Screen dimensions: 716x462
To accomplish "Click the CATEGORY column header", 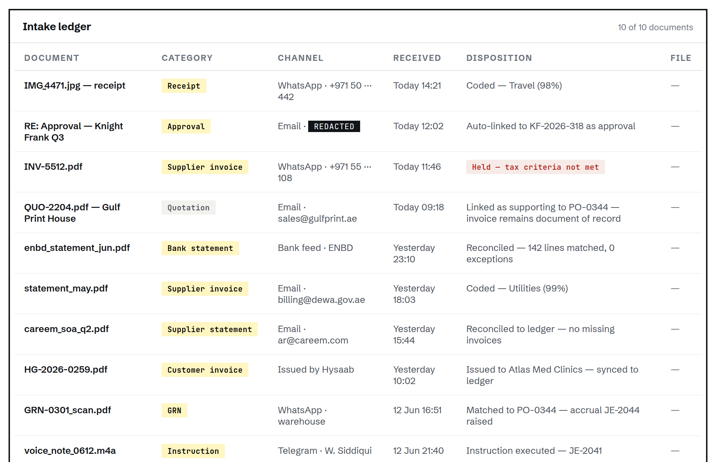I will tap(187, 58).
